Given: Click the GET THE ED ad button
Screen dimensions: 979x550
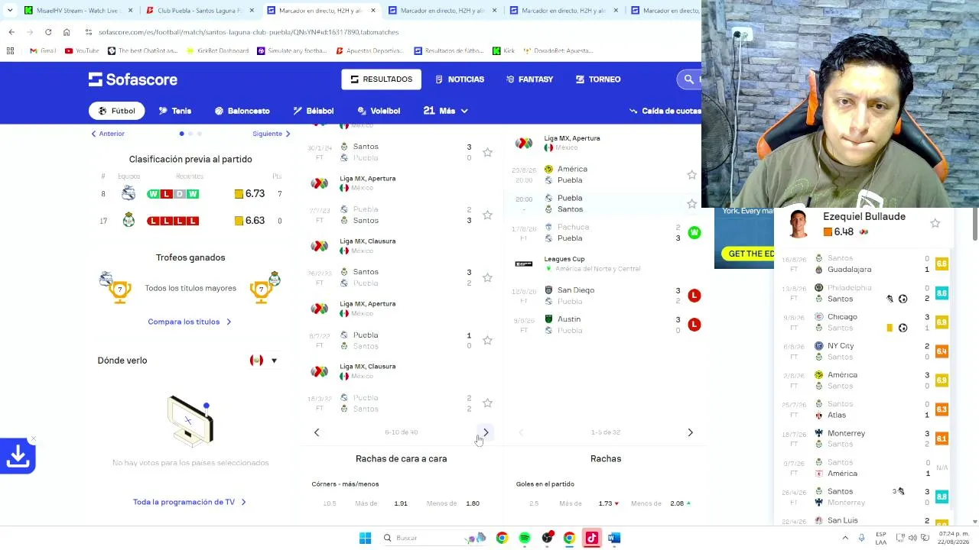Looking at the screenshot, I should click(749, 254).
